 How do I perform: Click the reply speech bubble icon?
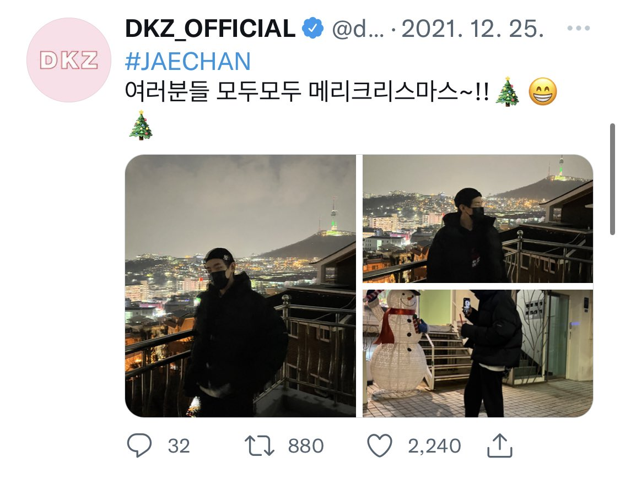(139, 445)
